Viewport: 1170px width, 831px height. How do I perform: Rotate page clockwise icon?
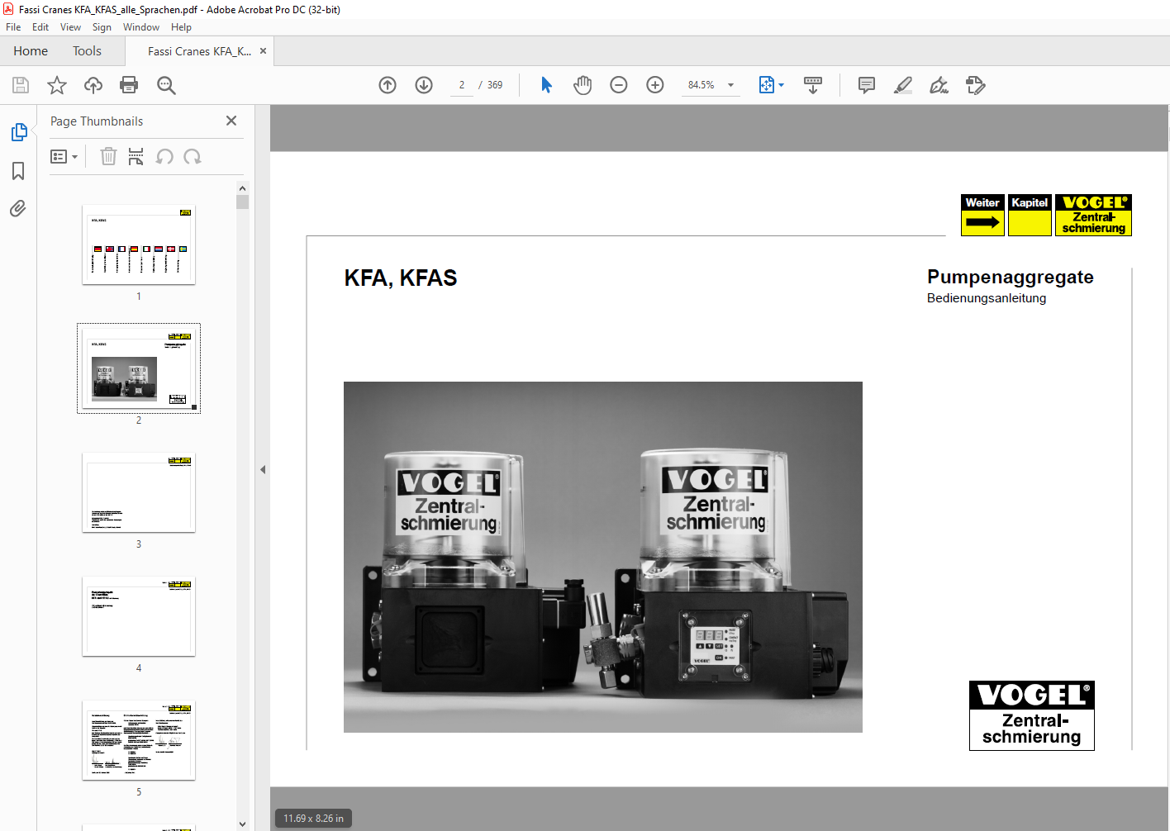[x=193, y=156]
